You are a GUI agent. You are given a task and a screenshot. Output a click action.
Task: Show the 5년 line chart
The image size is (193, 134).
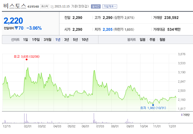tap(75, 40)
